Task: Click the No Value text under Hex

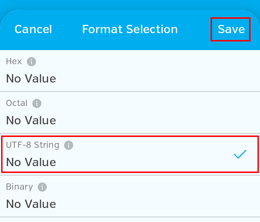Action: click(x=31, y=79)
